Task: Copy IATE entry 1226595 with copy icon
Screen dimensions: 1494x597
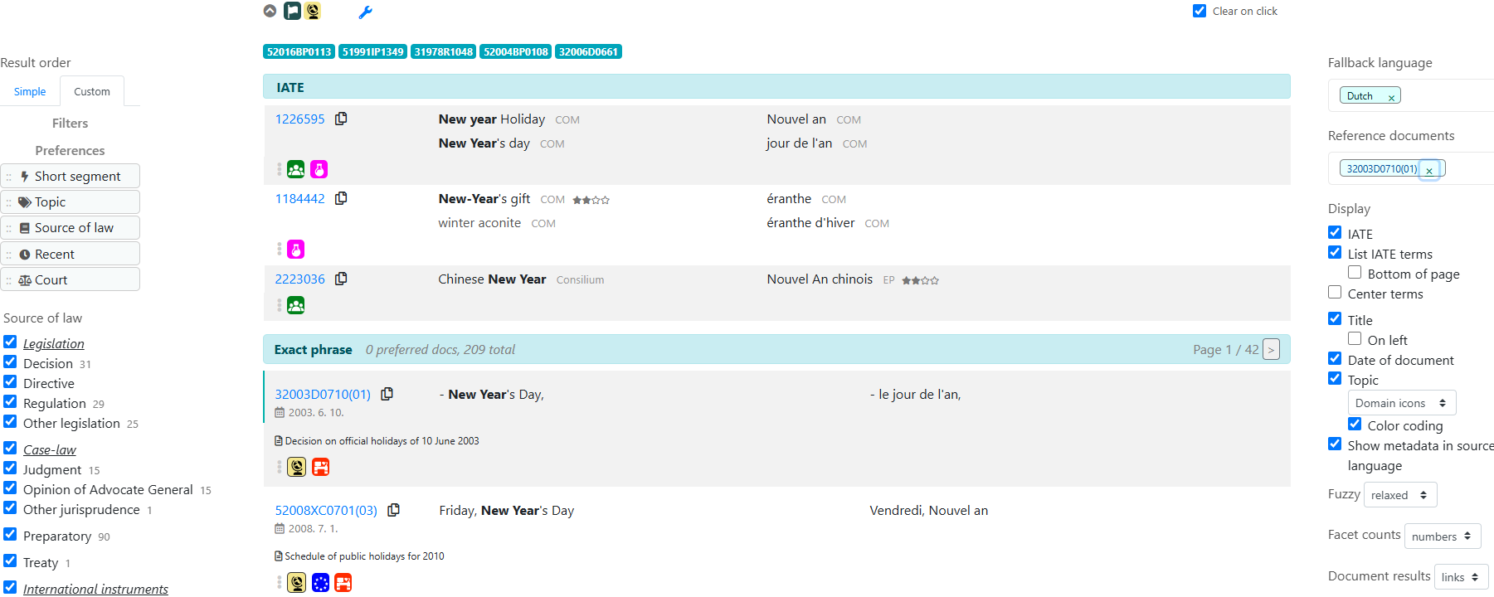Action: point(341,119)
